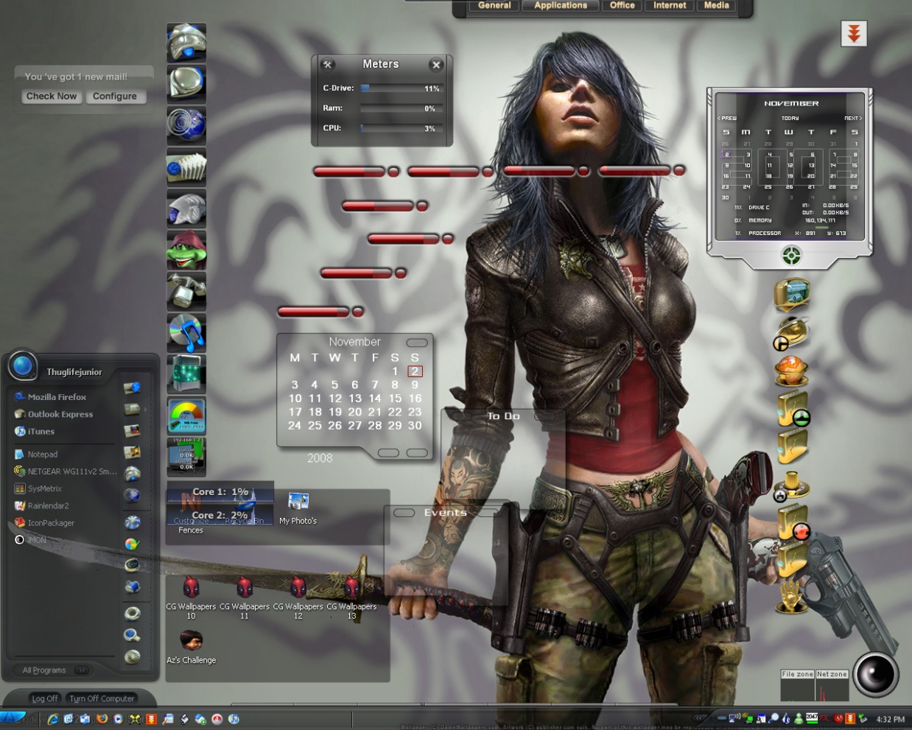Open the green frog with red hat dock icon
Image resolution: width=912 pixels, height=730 pixels.
click(x=186, y=250)
